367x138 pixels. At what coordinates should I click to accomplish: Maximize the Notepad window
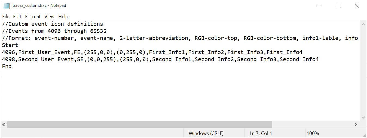pos(338,6)
